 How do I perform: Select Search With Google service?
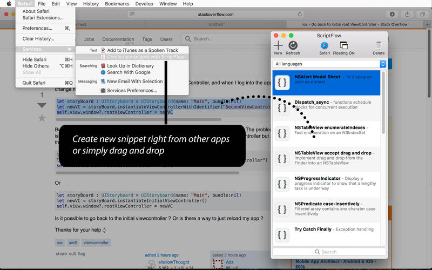click(x=132, y=72)
